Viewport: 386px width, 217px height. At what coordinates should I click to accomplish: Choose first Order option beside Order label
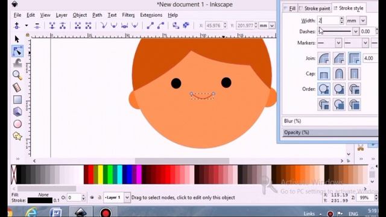coord(324,89)
